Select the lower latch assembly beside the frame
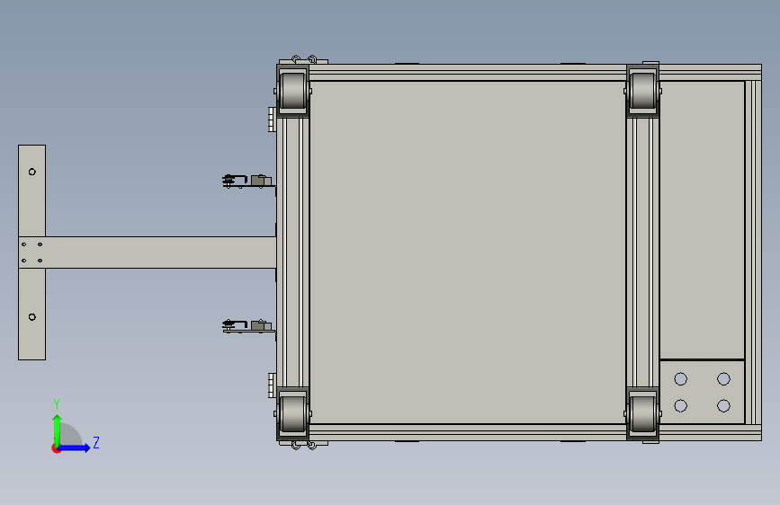The height and width of the screenshot is (505, 780). [x=247, y=326]
